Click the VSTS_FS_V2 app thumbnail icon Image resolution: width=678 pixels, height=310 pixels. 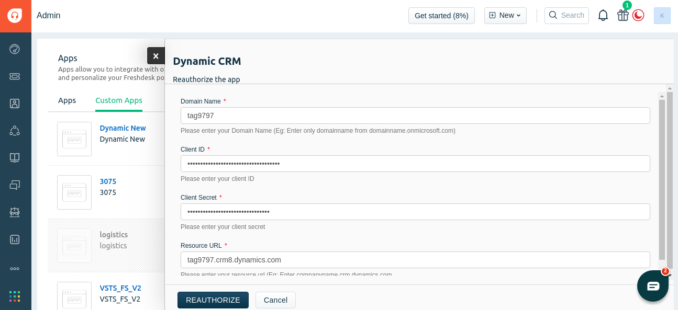pyautogui.click(x=74, y=296)
